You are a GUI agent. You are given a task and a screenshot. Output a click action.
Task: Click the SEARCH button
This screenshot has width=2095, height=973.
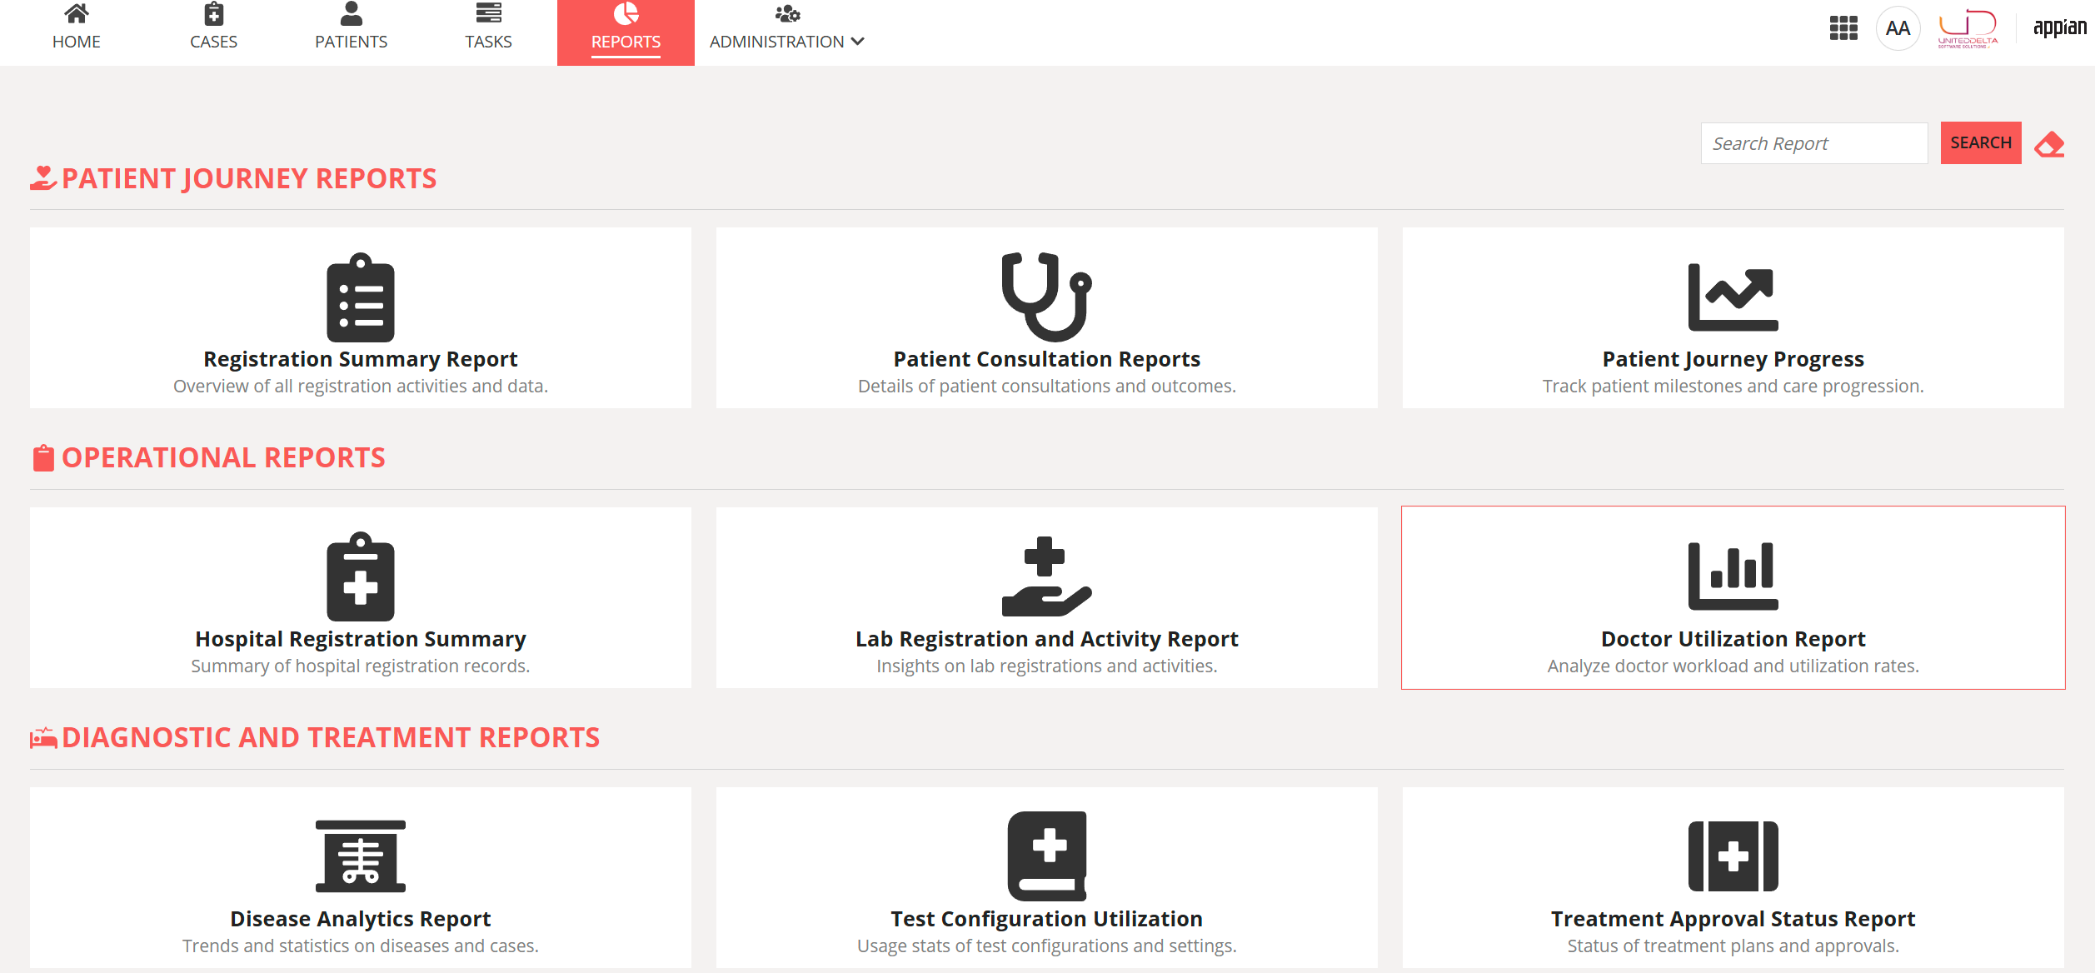1981,143
